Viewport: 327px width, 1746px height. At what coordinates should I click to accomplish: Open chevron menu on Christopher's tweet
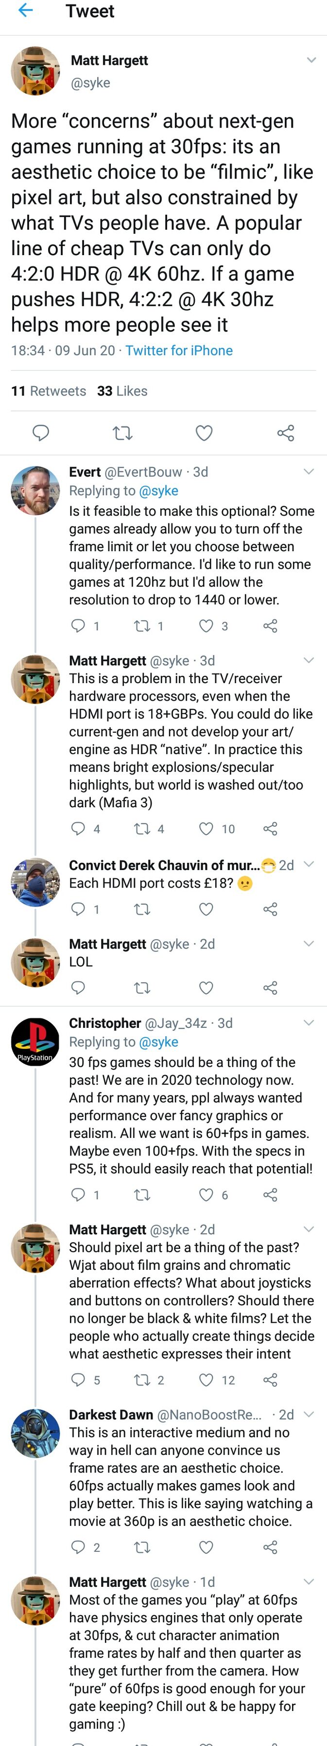tap(309, 1023)
